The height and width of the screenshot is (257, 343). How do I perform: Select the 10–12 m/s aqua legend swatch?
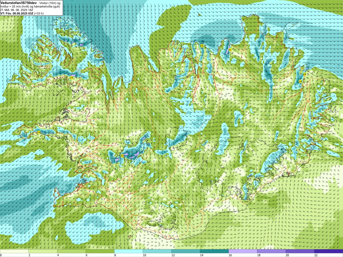[157, 251]
